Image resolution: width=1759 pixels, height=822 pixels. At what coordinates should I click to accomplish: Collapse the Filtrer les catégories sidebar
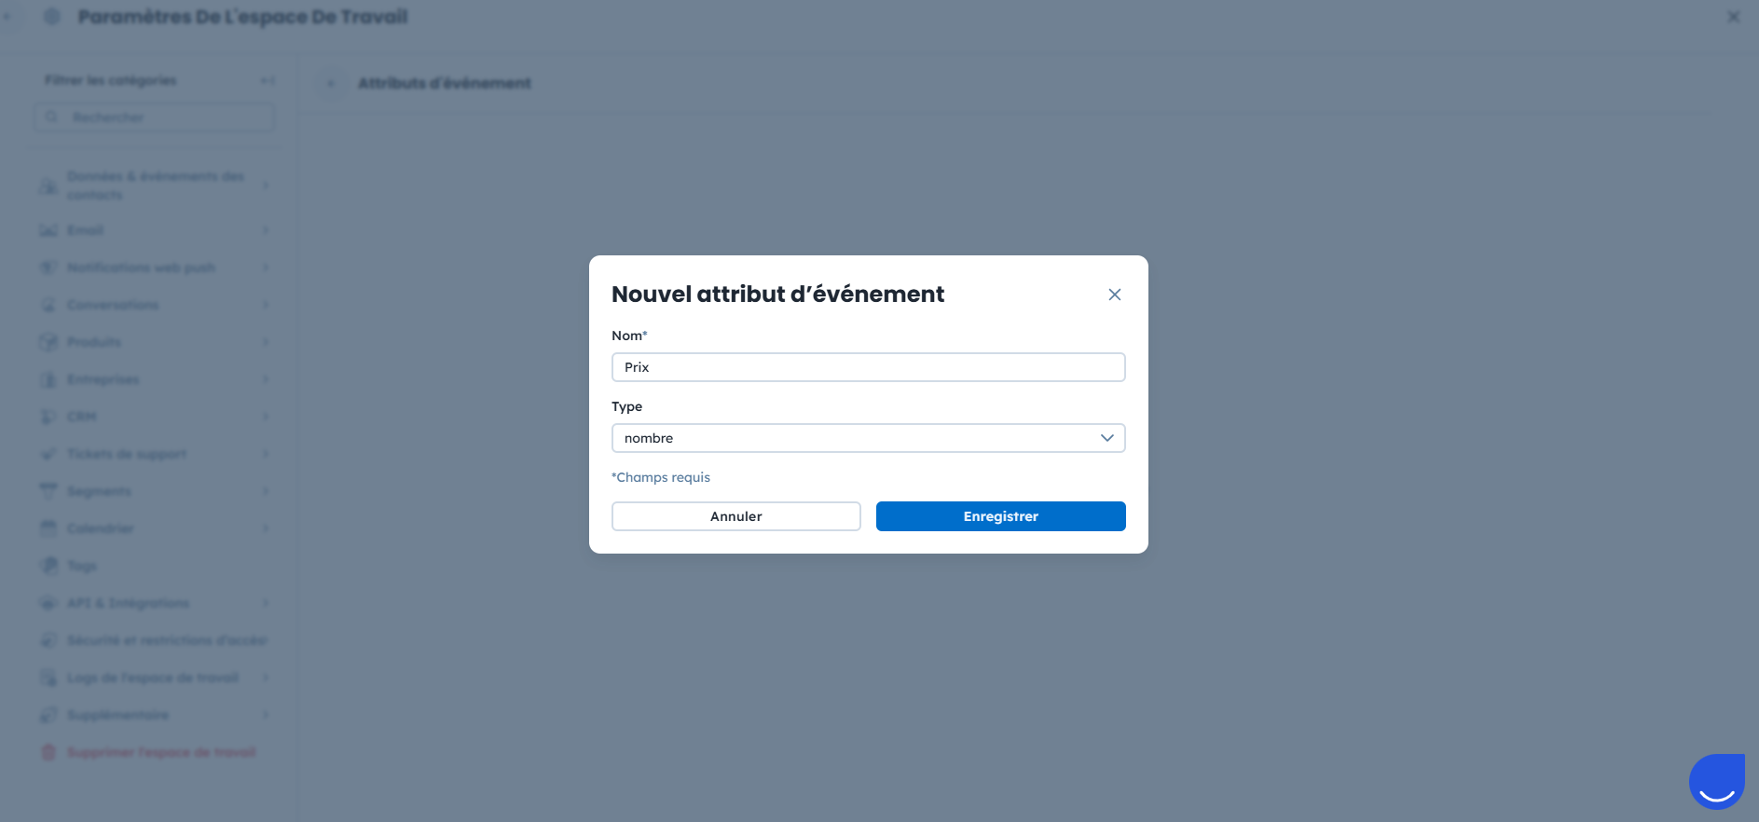coord(268,81)
